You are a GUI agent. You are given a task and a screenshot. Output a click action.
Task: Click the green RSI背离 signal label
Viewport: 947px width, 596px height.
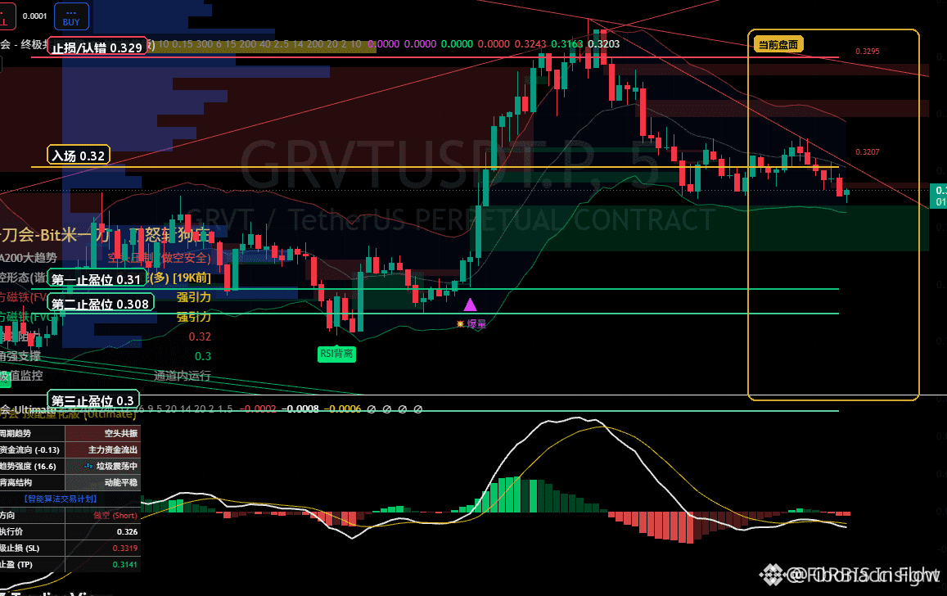tap(336, 354)
